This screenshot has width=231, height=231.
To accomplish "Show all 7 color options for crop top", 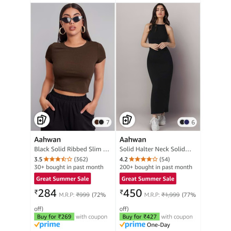I will (x=108, y=122).
